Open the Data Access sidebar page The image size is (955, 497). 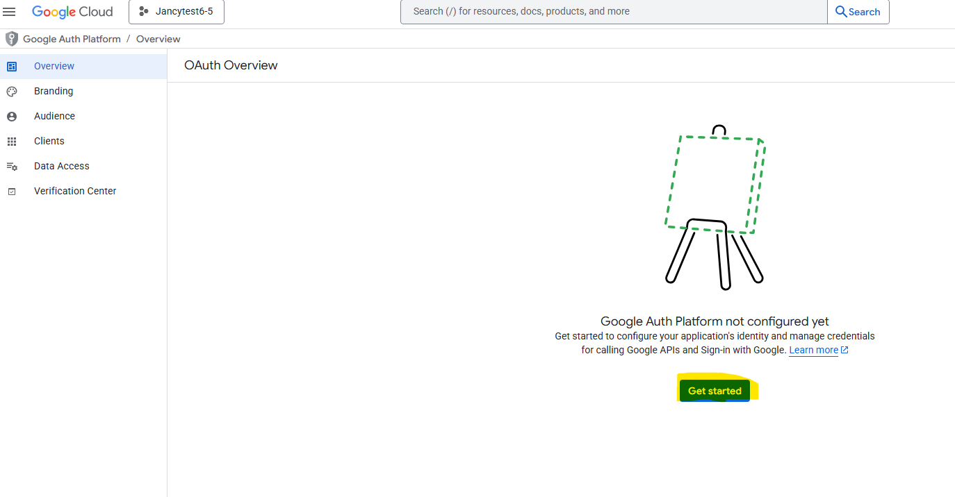[83, 166]
